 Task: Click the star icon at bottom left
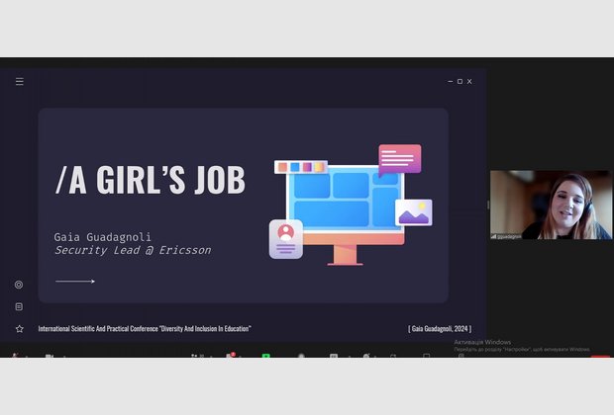tap(19, 328)
